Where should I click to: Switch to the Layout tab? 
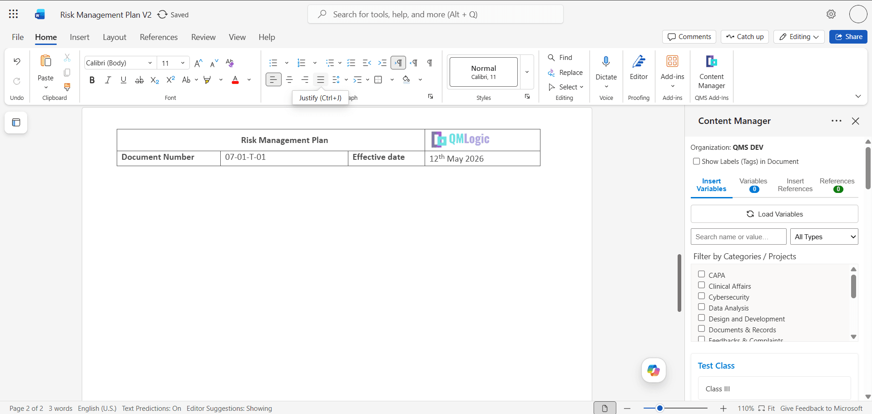(114, 37)
